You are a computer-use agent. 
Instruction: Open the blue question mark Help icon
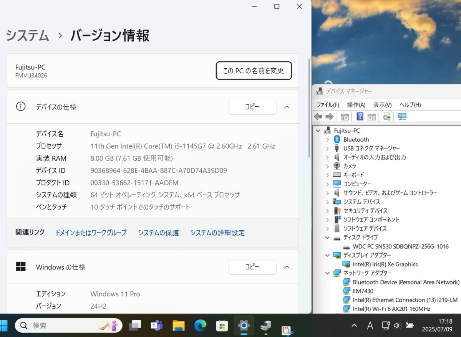point(360,116)
